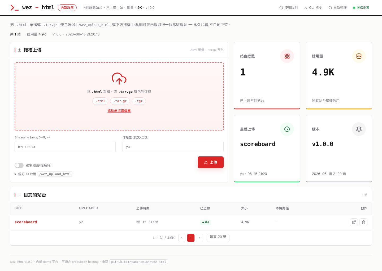Screen dimensions: 382x271
Task: Click the layers icon on 版本 card
Action: [359, 129]
